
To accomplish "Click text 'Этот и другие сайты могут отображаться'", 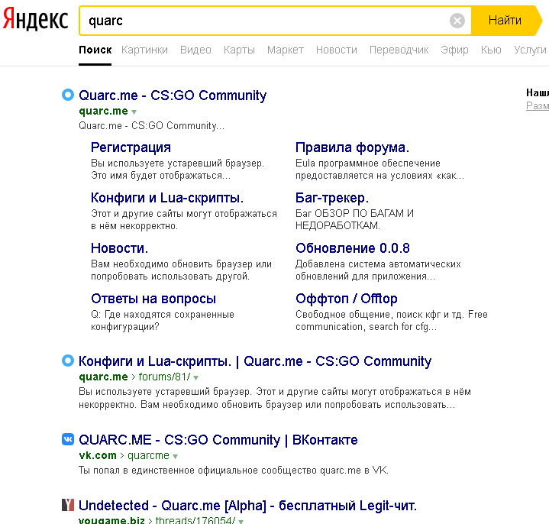I will click(x=184, y=214).
